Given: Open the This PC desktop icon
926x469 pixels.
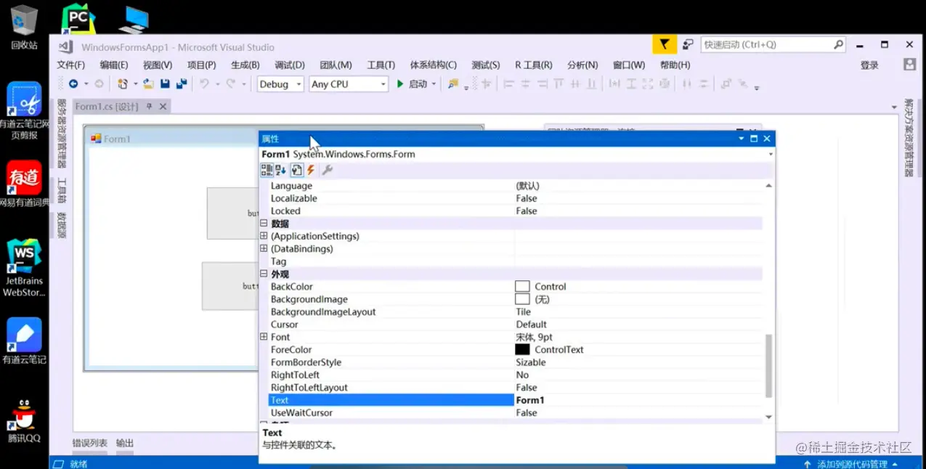Looking at the screenshot, I should (x=134, y=20).
